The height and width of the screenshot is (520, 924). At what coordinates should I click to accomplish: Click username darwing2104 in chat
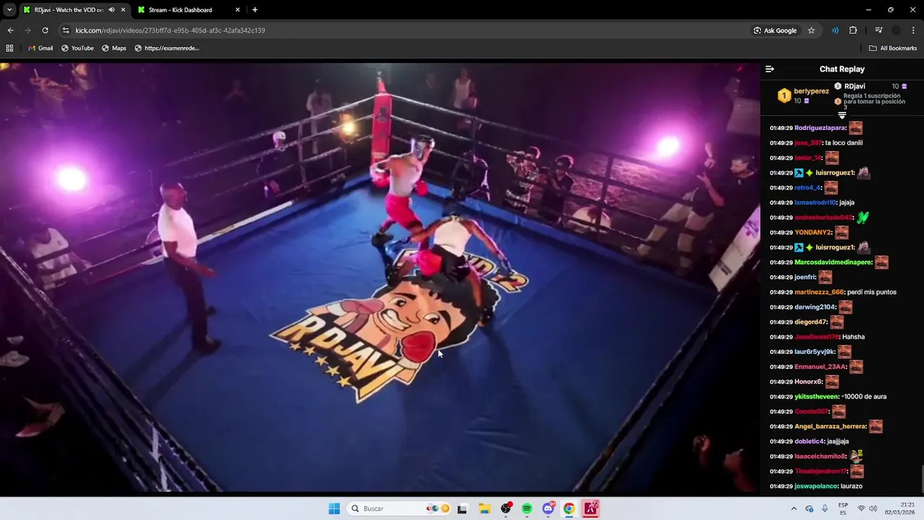click(x=815, y=307)
